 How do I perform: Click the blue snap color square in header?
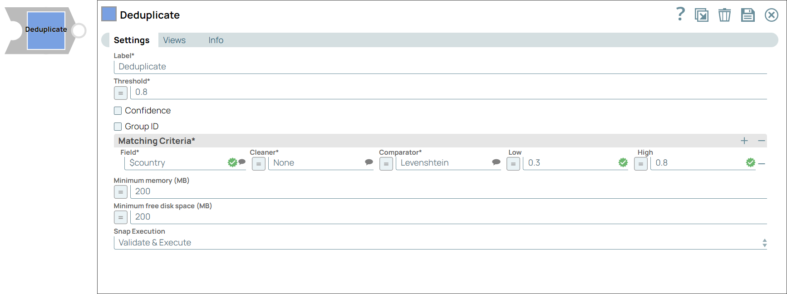[x=109, y=14]
